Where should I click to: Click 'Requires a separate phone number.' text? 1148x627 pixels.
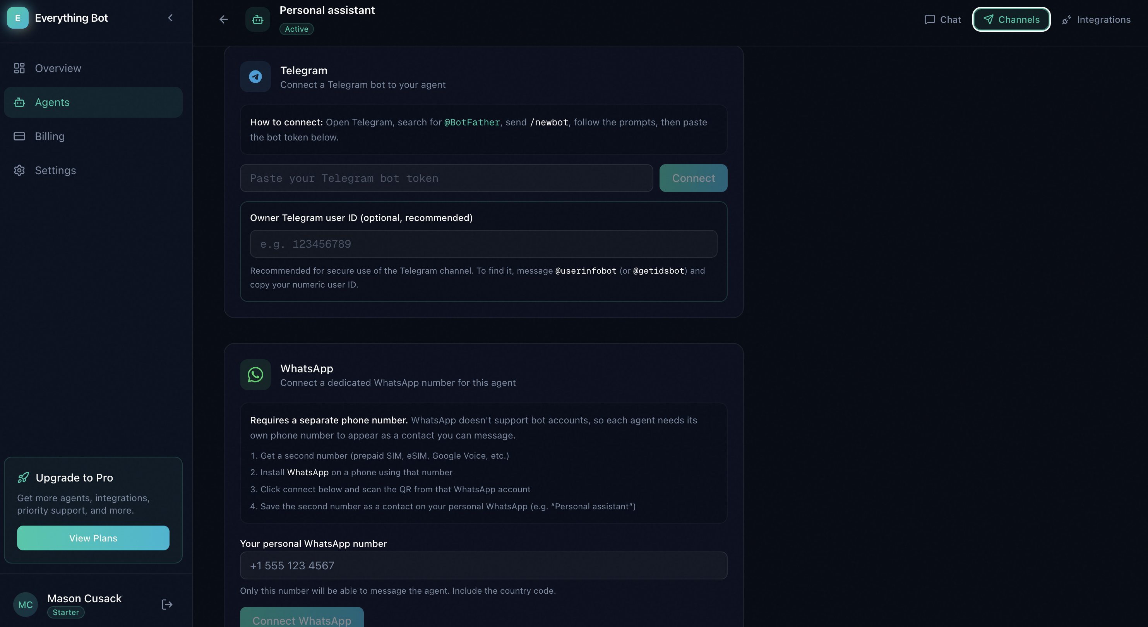pyautogui.click(x=329, y=420)
